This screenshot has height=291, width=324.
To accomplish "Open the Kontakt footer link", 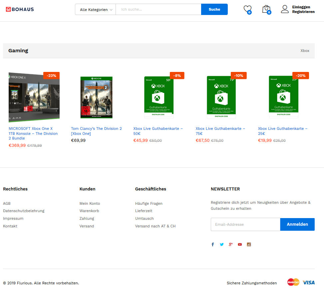I will click(x=10, y=226).
